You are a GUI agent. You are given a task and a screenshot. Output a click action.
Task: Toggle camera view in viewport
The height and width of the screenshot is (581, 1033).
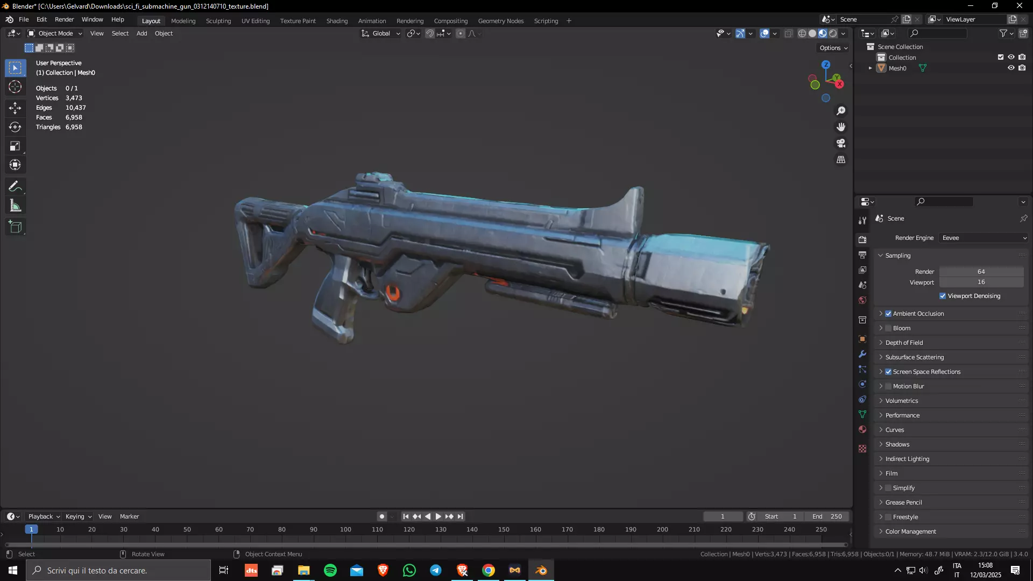pos(841,144)
